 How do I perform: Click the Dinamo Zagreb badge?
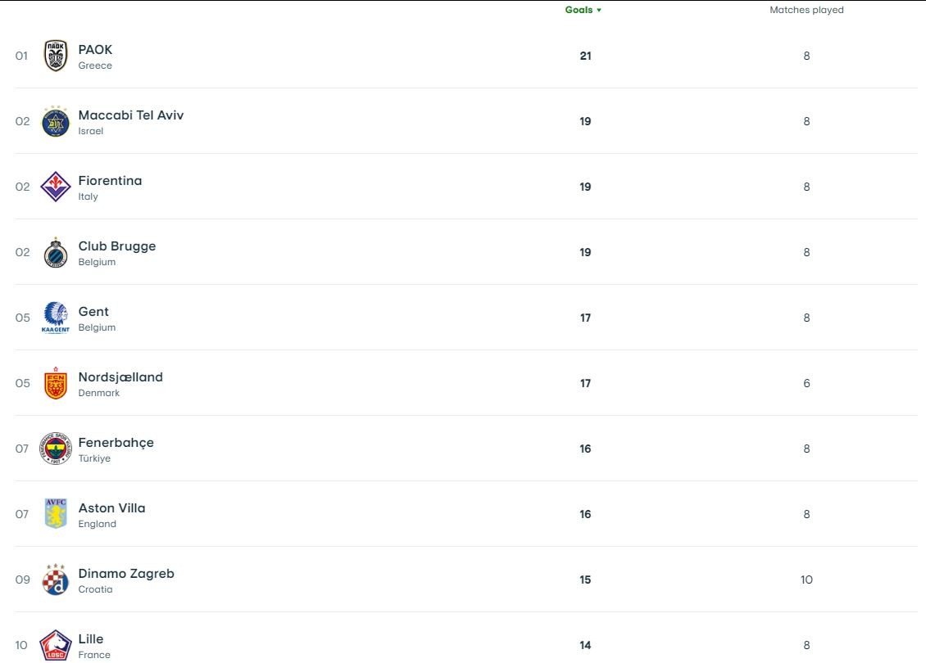coord(56,580)
